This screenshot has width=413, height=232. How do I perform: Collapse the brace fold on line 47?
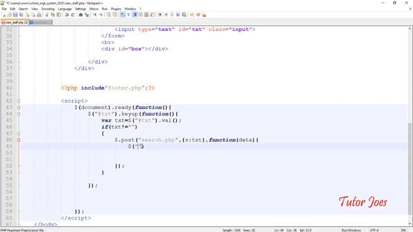click(19, 133)
